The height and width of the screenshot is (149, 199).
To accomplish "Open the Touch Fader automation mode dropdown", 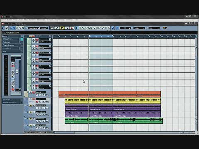I will (34, 28).
